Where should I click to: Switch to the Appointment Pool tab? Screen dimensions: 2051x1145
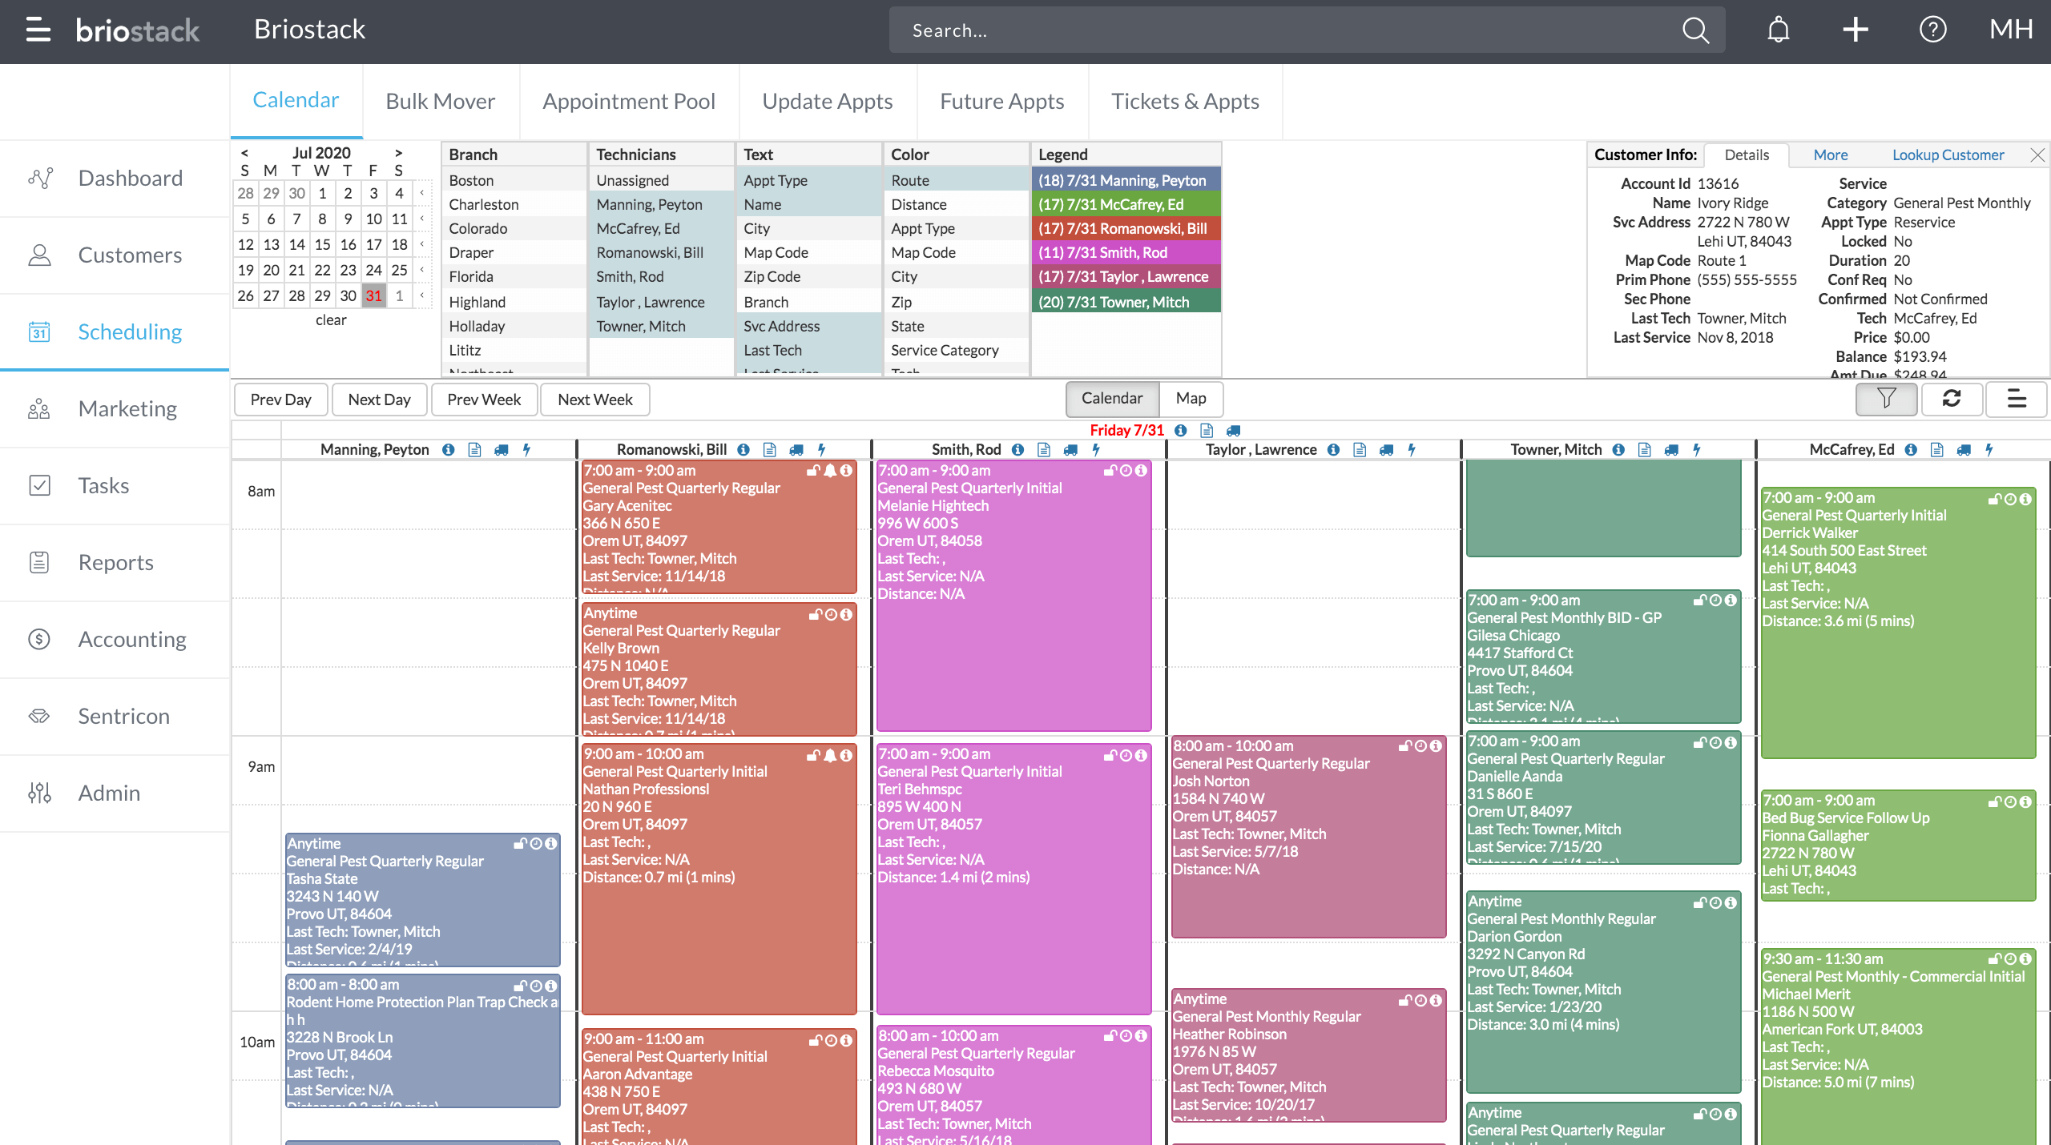click(x=628, y=101)
